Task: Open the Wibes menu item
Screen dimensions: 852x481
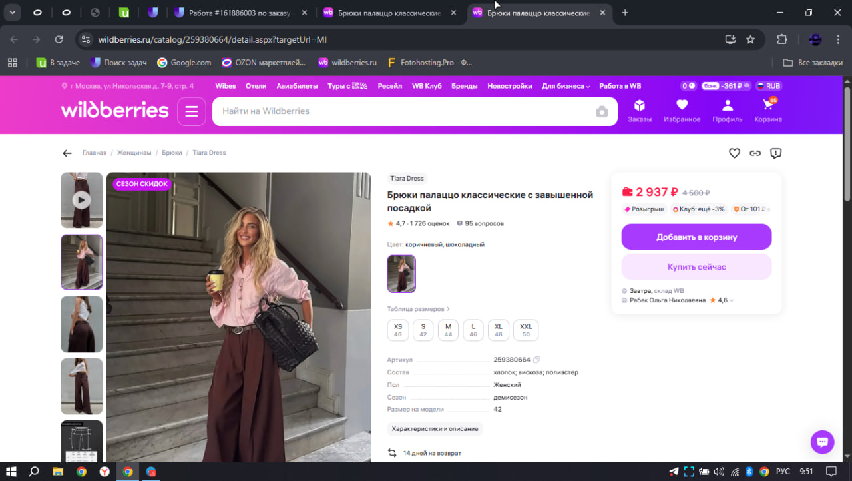Action: tap(226, 86)
